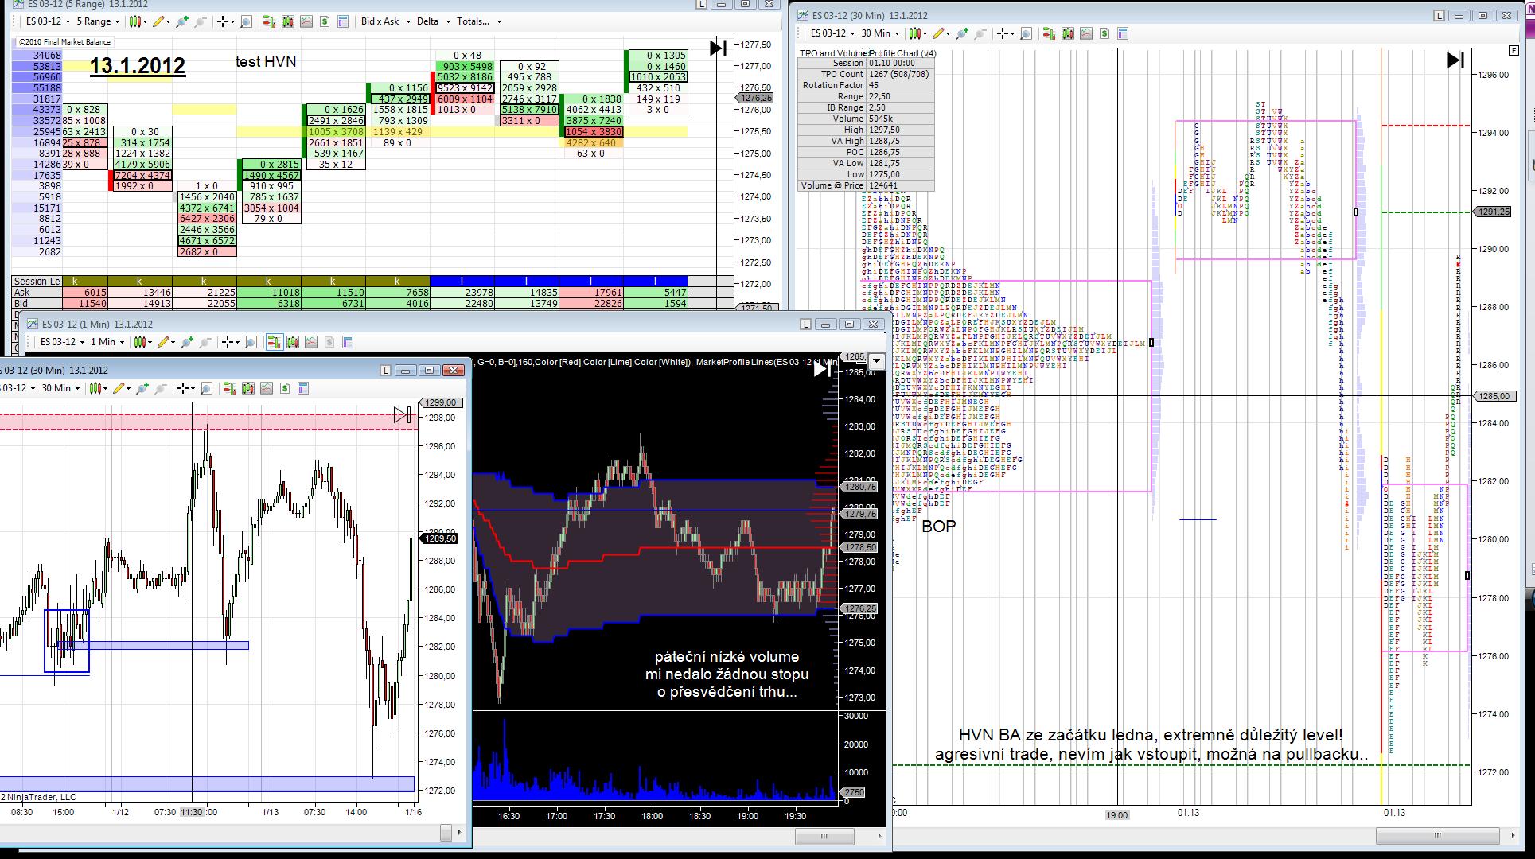The height and width of the screenshot is (859, 1535).
Task: Toggle F button at top-right of profile chart
Action: [1513, 51]
